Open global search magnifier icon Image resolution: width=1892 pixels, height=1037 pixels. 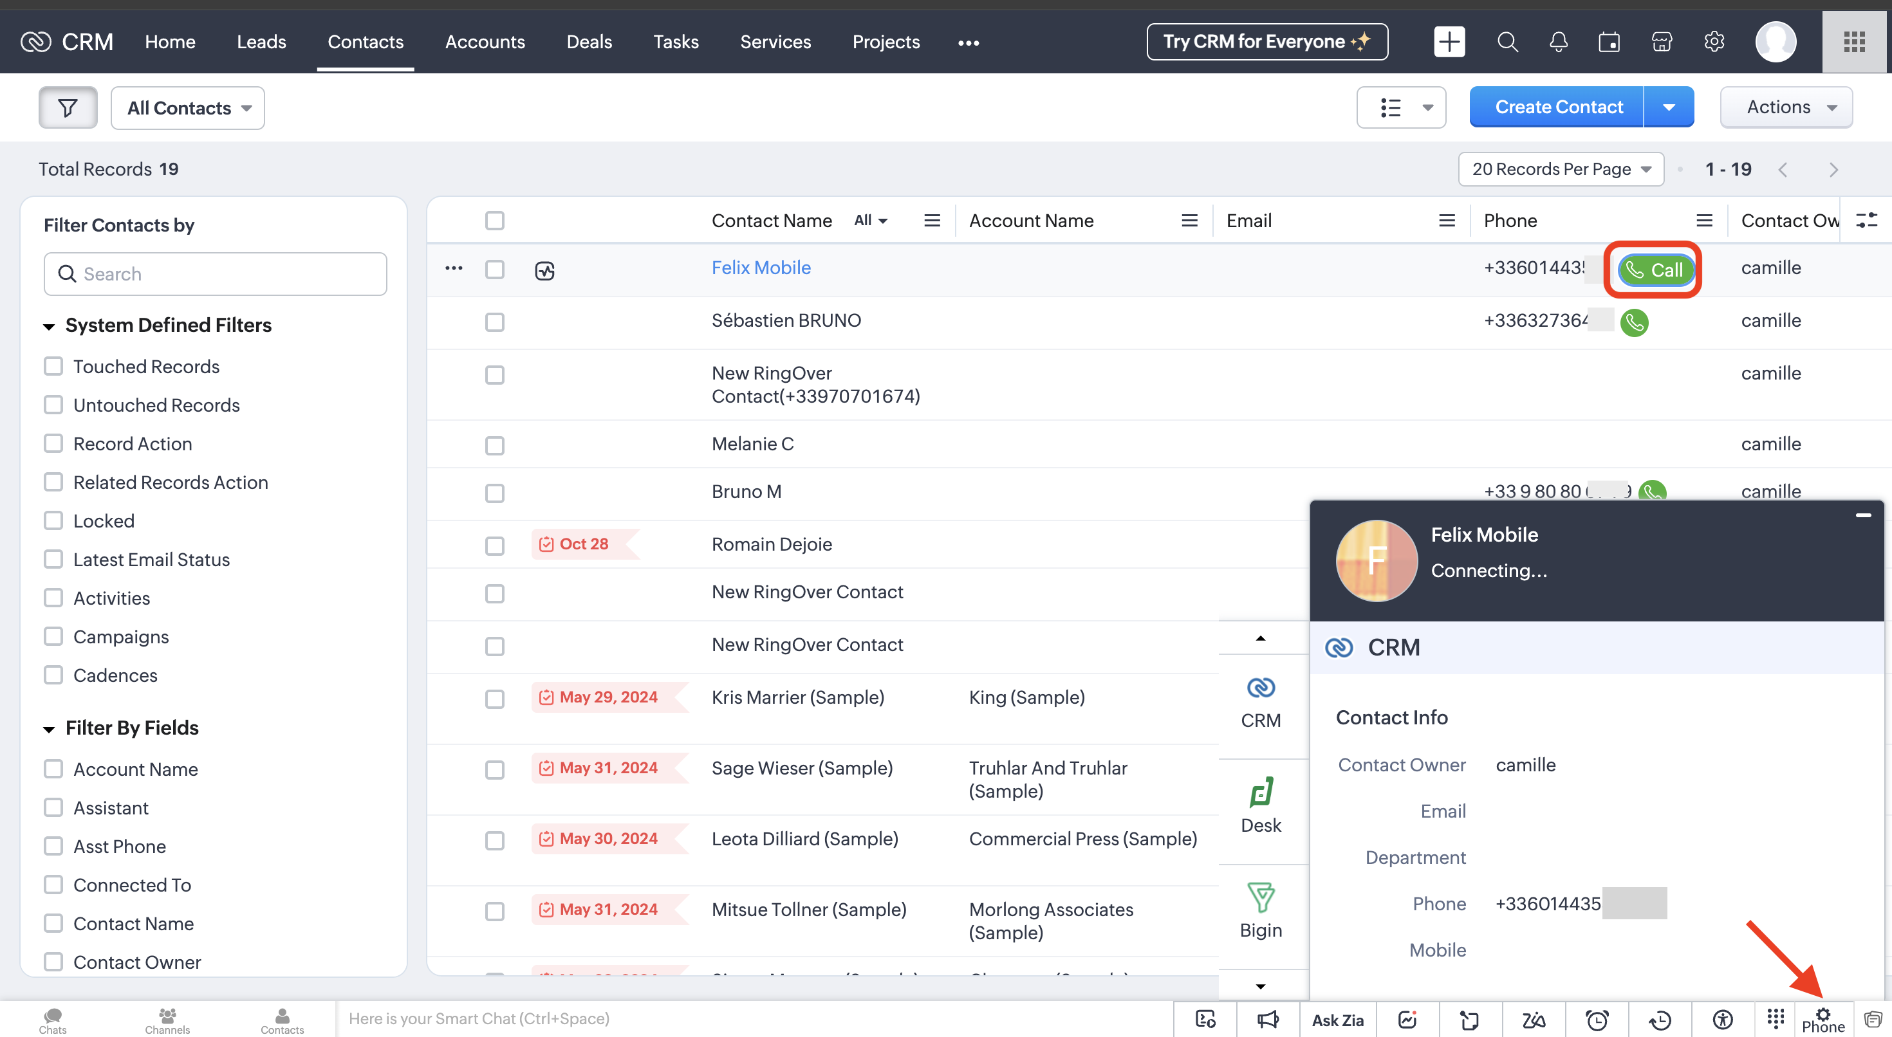point(1507,42)
